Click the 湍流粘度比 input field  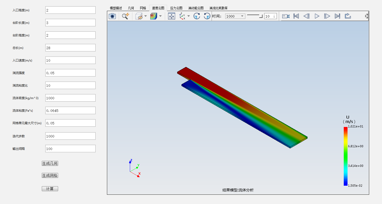coord(70,85)
